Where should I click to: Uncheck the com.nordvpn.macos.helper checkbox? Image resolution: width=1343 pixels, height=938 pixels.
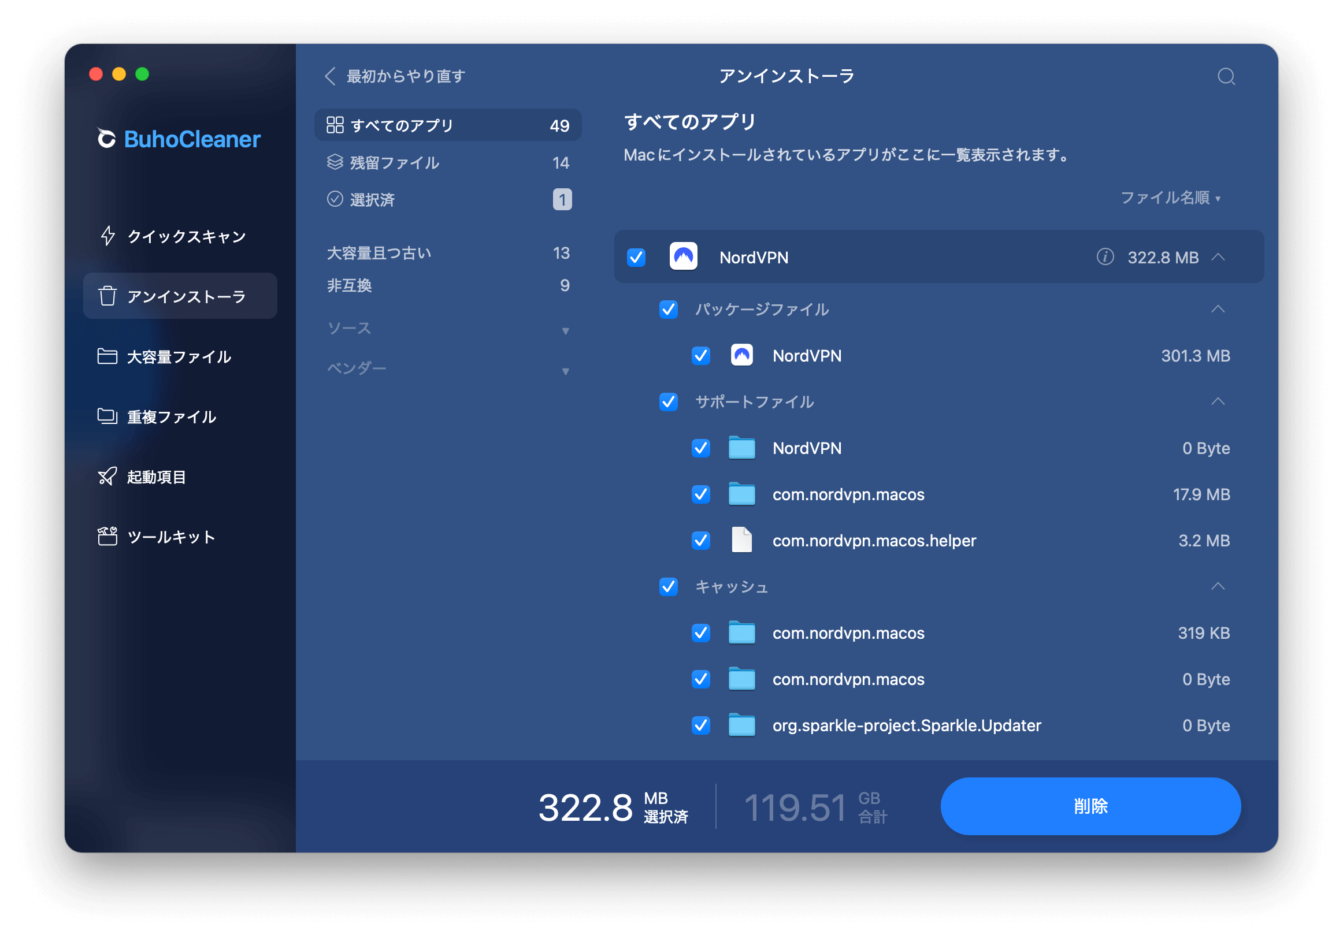click(x=701, y=541)
